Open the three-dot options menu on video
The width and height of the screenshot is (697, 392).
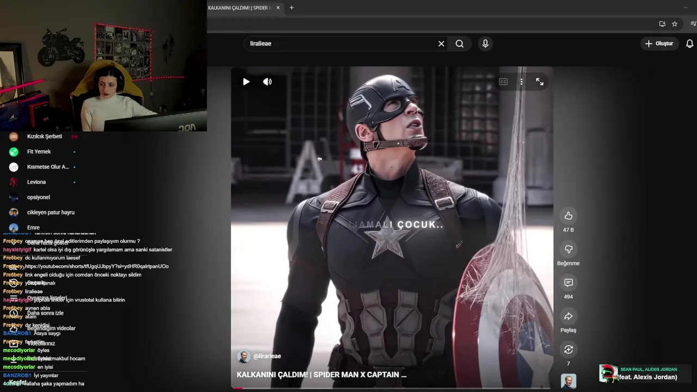[521, 82]
